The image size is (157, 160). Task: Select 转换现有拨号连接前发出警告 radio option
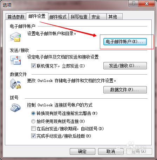pyautogui.click(x=33, y=113)
